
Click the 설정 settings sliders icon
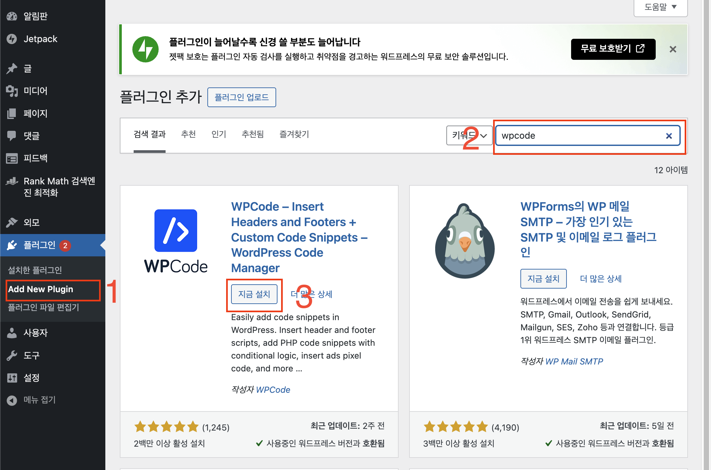pos(12,378)
